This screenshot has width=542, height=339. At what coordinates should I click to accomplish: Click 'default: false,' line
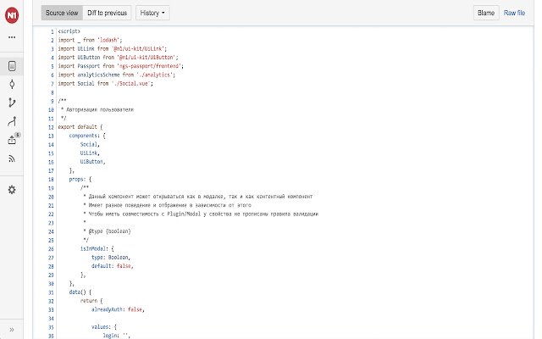tap(113, 266)
